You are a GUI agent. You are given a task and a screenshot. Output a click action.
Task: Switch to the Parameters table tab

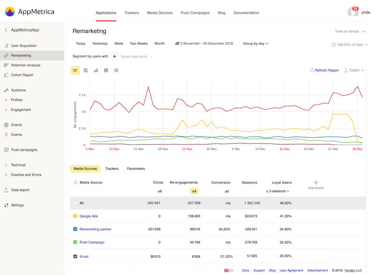tap(136, 168)
